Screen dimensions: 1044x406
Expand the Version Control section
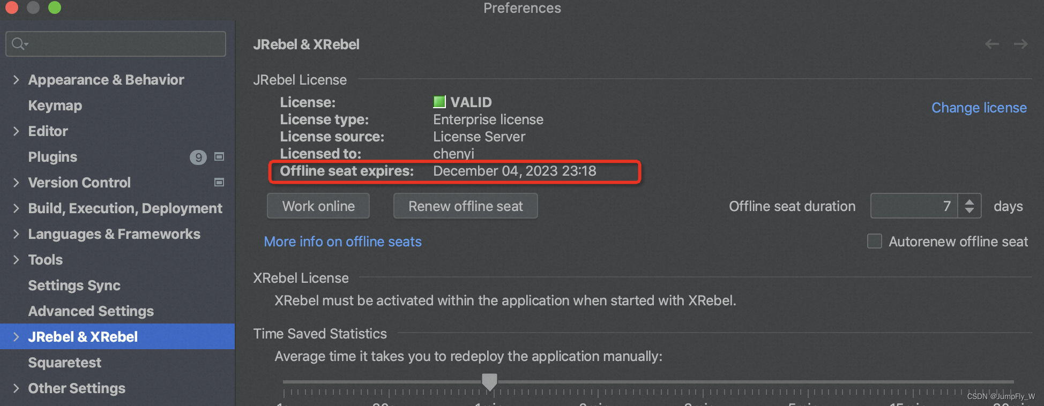pos(16,183)
